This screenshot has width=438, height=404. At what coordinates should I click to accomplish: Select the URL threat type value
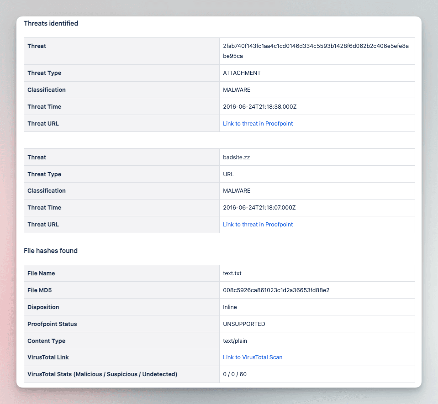tap(228, 174)
